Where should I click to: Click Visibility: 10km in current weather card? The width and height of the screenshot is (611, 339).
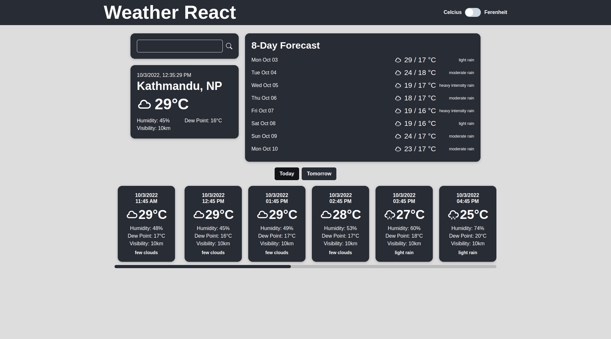point(153,128)
